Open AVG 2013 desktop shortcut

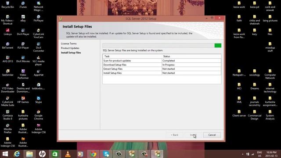click(x=7, y=59)
